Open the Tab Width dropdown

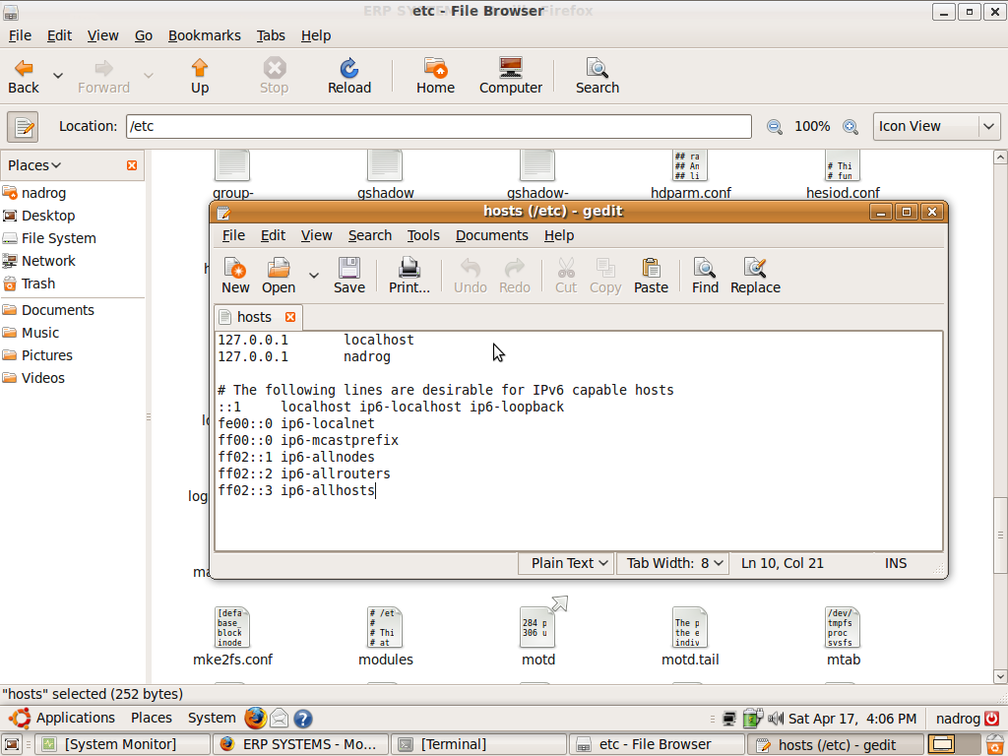(673, 563)
